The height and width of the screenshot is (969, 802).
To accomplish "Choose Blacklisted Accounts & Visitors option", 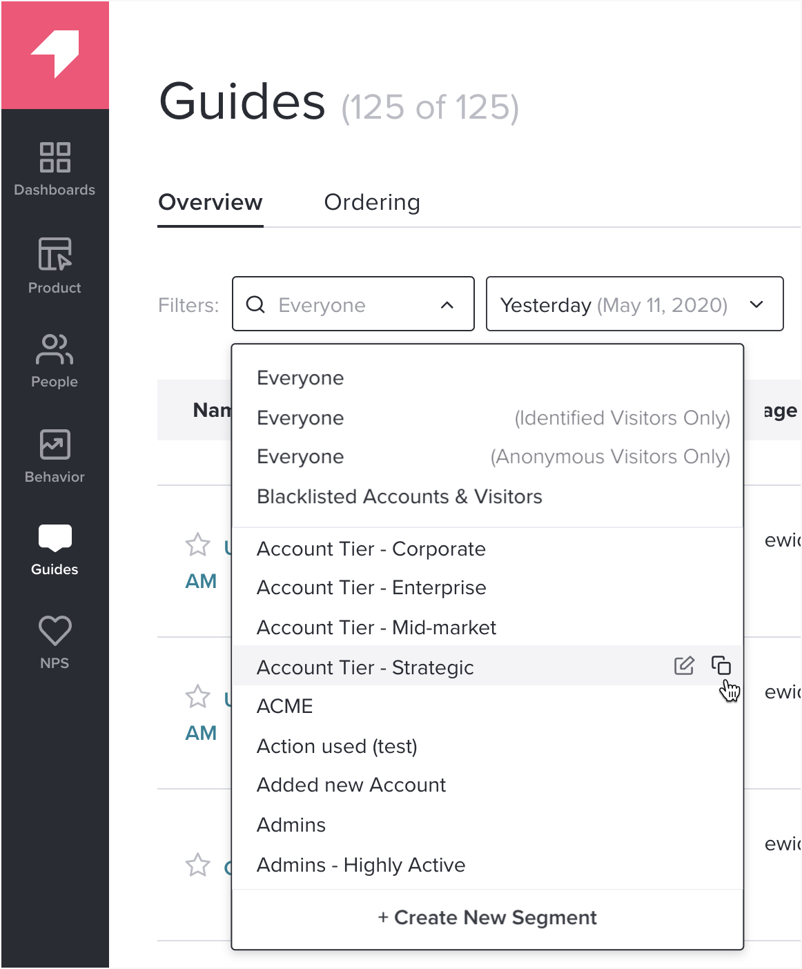I will pyautogui.click(x=400, y=497).
